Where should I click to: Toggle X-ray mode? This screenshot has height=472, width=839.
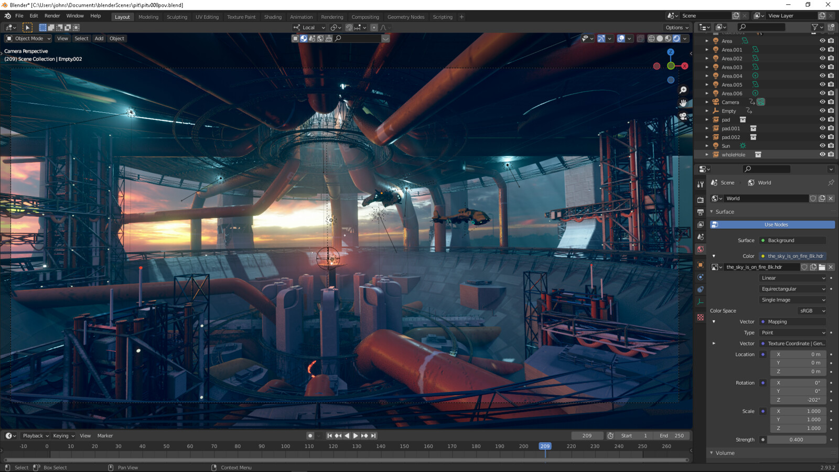[x=640, y=38]
